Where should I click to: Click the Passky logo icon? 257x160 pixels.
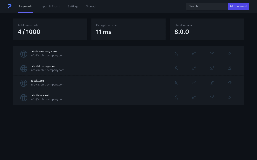[10, 6]
